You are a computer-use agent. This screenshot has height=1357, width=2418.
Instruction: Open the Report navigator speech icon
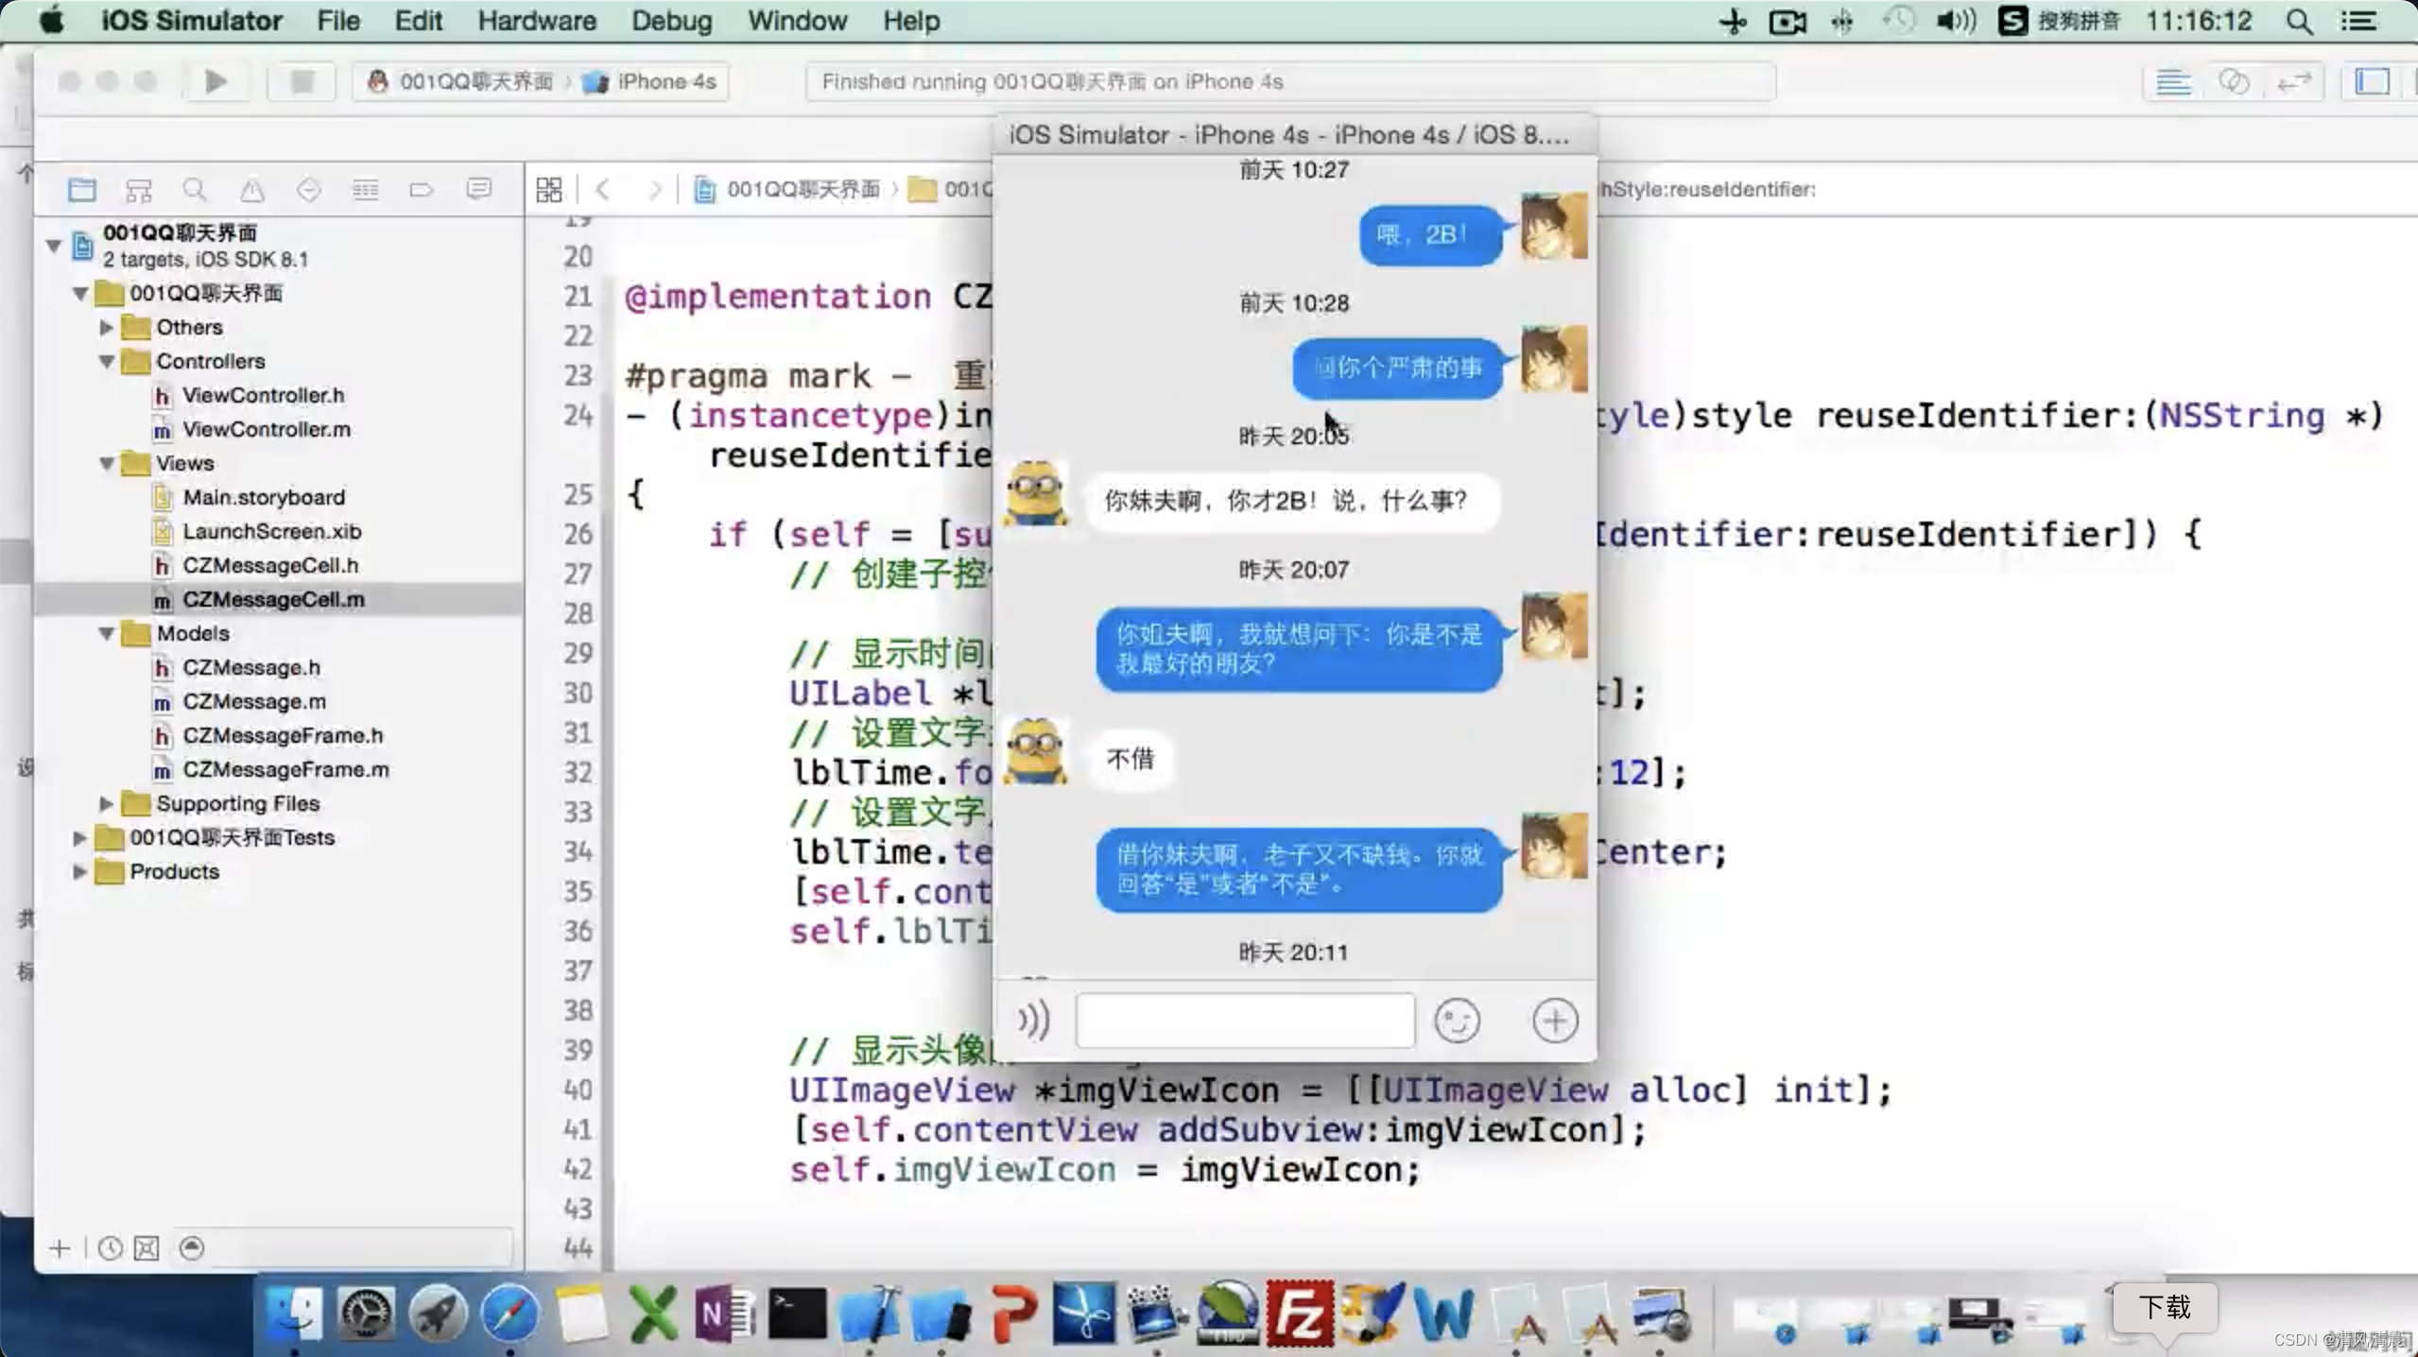[x=479, y=189]
